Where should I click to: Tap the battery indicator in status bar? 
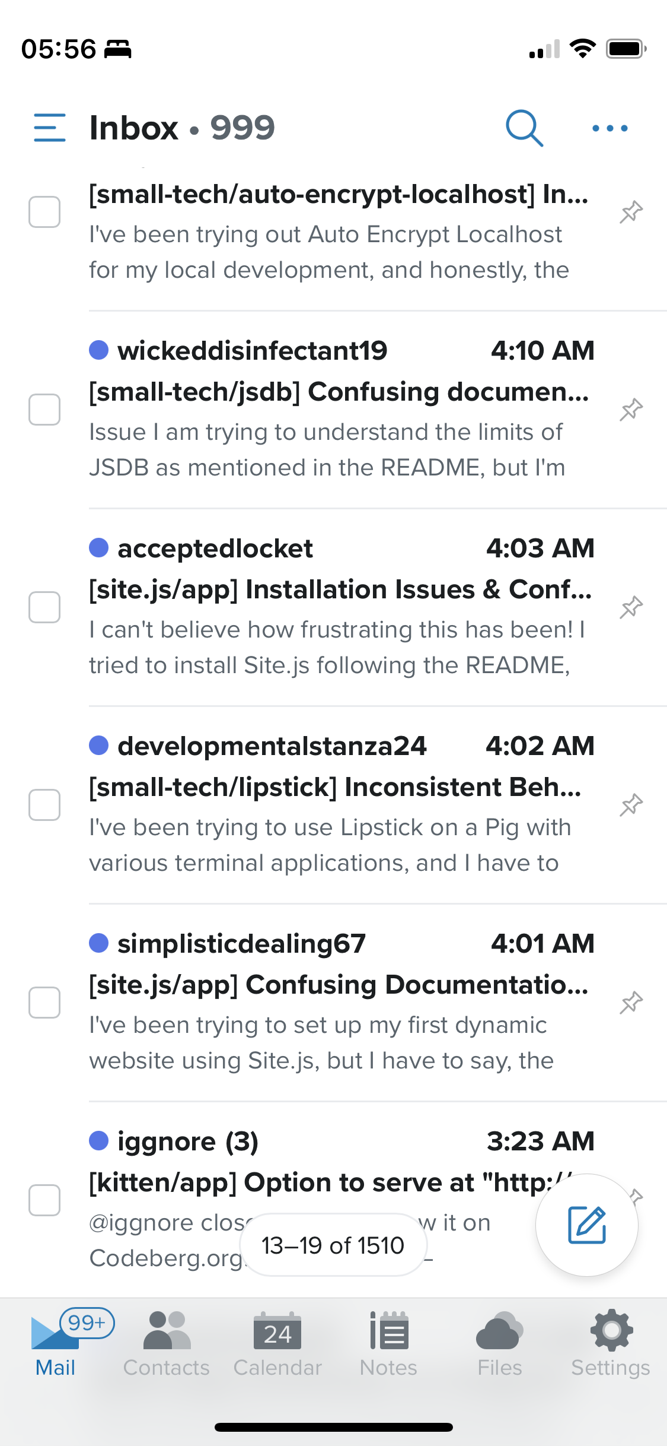pos(626,49)
